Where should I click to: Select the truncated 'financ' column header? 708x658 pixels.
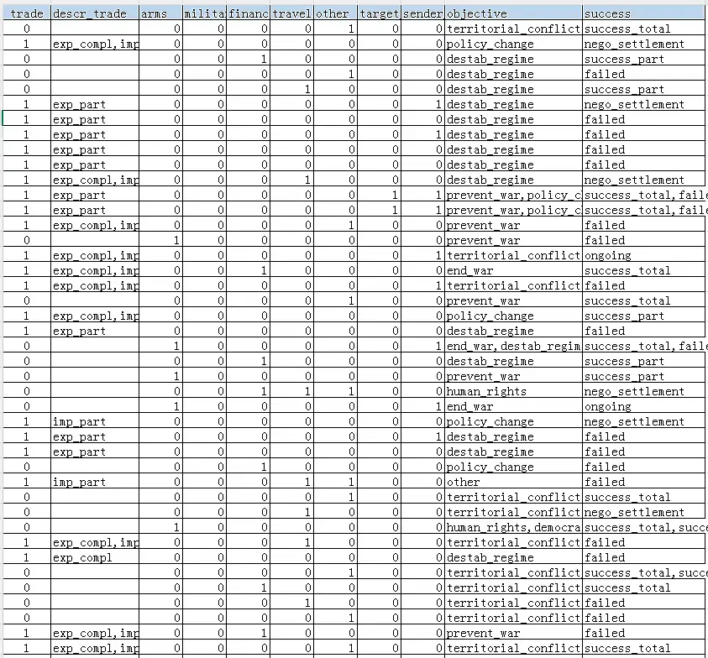tap(249, 13)
